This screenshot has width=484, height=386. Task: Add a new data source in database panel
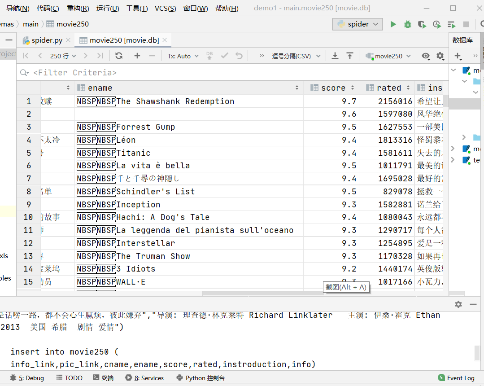coord(458,56)
